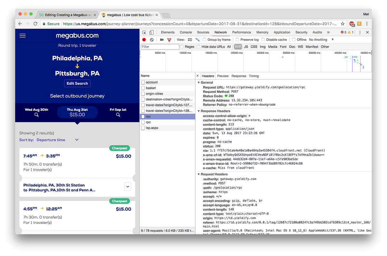This screenshot has height=256, width=387.
Task: Enable the Preserve log checkbox
Action: [x=237, y=39]
